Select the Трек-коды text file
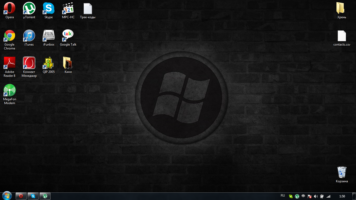The width and height of the screenshot is (356, 200). (88, 10)
